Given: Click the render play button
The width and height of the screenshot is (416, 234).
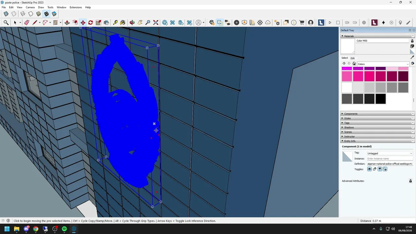Looking at the screenshot, I should 330,22.
